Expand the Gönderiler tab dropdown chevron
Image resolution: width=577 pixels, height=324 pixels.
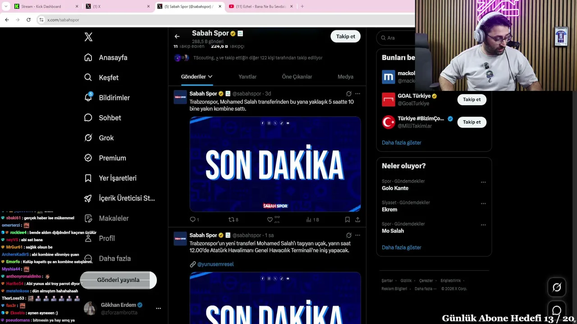point(210,76)
